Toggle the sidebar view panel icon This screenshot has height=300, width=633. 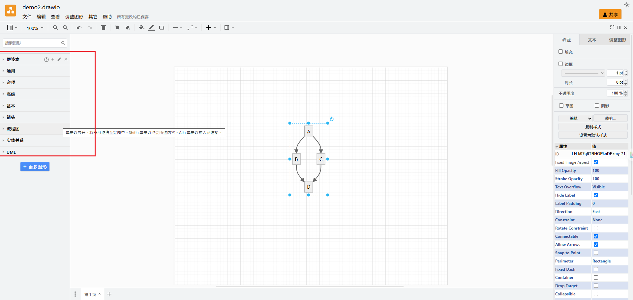[x=12, y=28]
